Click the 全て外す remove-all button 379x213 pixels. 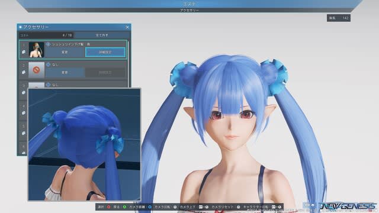tap(102, 35)
